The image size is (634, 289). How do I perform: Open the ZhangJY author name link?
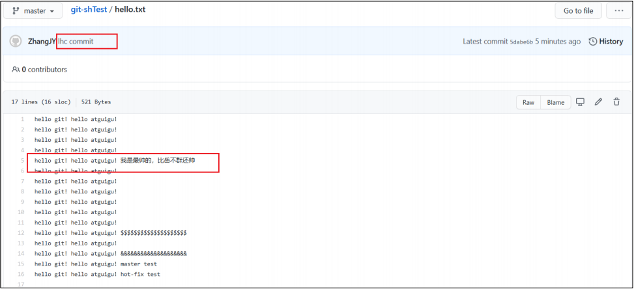(x=42, y=41)
